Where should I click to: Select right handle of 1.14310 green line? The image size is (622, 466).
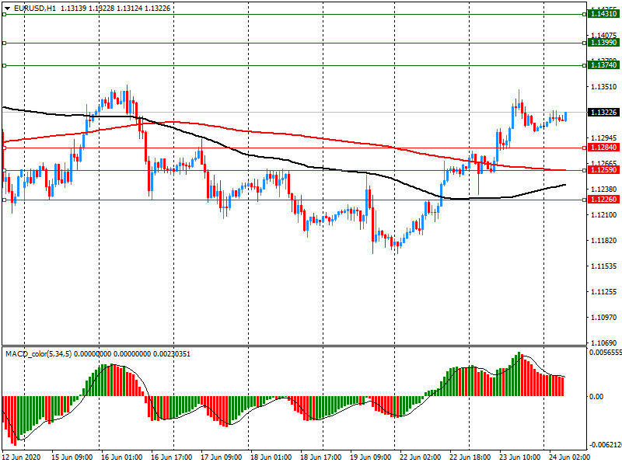(x=585, y=14)
